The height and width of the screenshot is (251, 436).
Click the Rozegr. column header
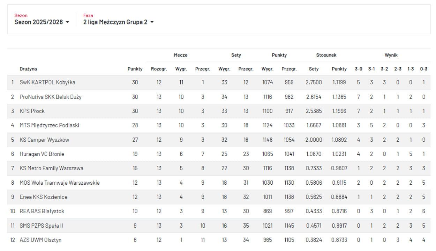coord(159,69)
